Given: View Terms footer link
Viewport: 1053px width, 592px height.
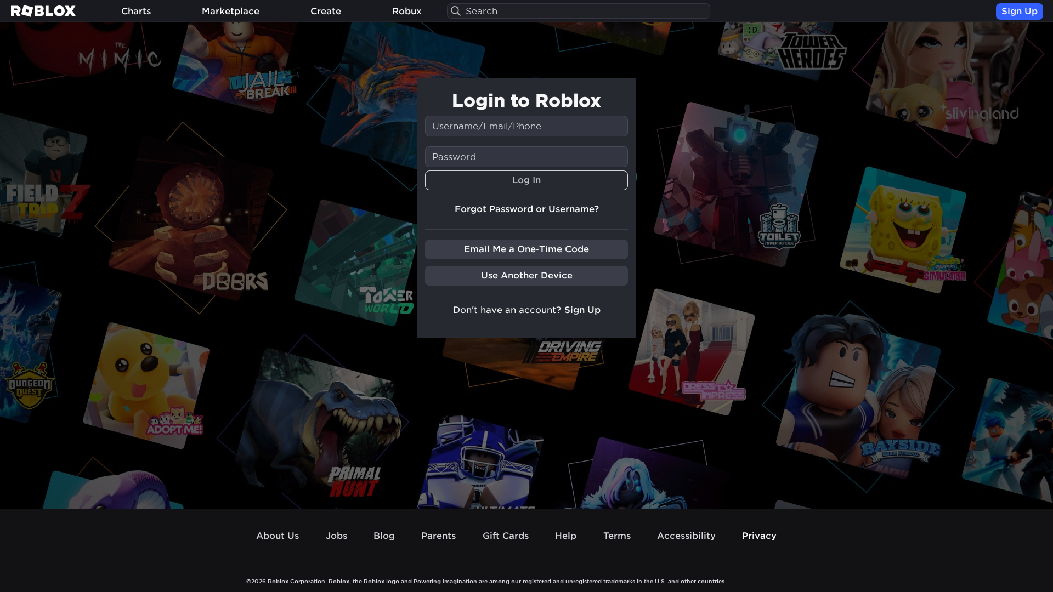Looking at the screenshot, I should pyautogui.click(x=617, y=536).
